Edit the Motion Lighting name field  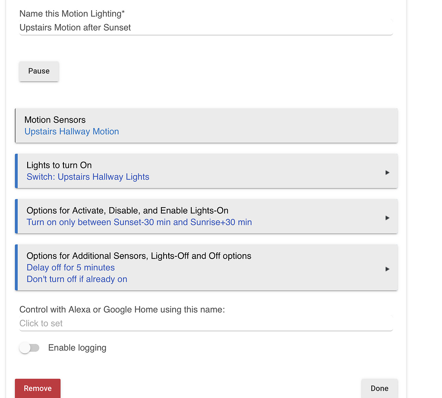(206, 28)
